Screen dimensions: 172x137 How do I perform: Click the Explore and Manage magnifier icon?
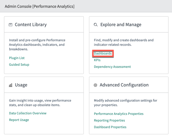[x=96, y=24]
